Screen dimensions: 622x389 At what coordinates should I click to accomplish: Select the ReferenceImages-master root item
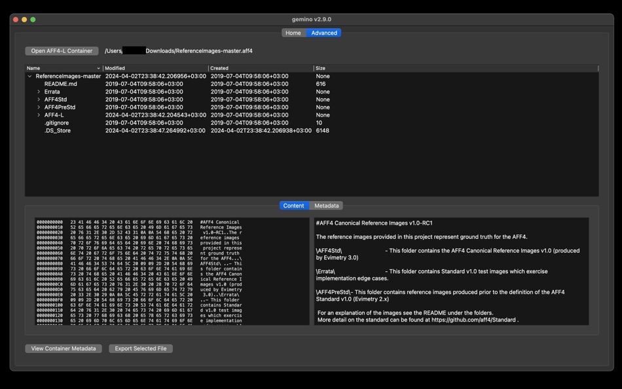tap(68, 76)
